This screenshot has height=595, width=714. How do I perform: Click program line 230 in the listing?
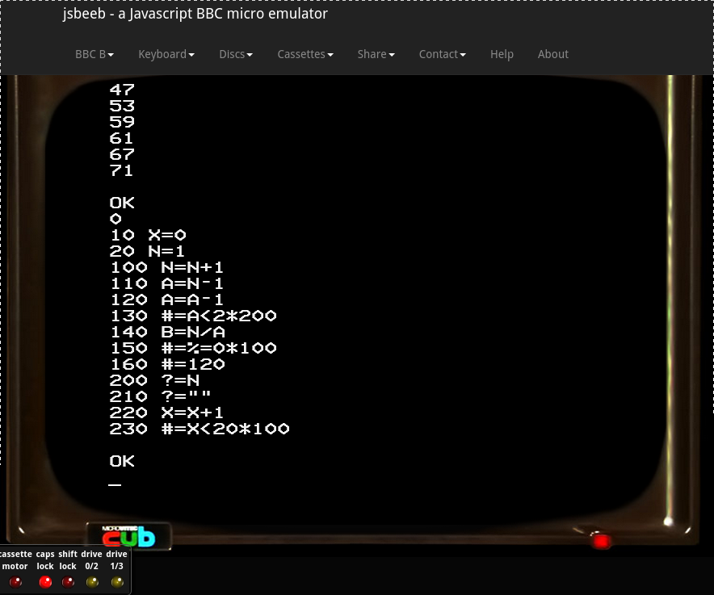coord(199,429)
